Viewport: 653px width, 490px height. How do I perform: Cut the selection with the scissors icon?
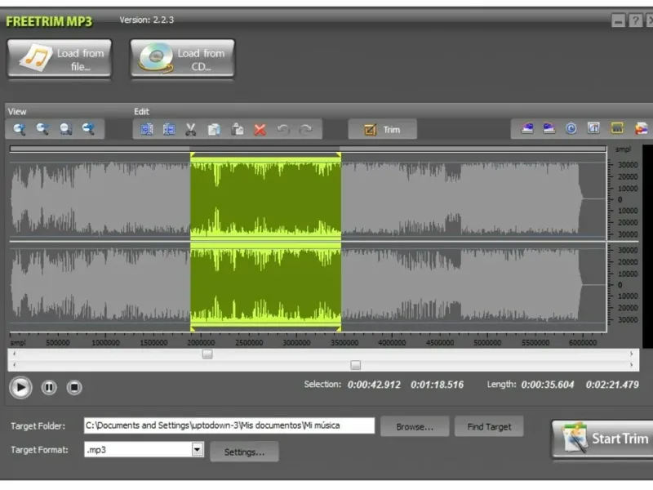[x=191, y=129]
